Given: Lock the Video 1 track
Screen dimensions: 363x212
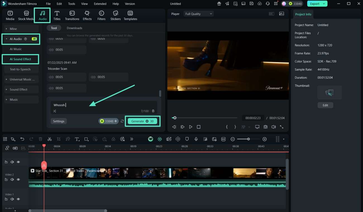Looking at the screenshot, I should coord(6,199).
